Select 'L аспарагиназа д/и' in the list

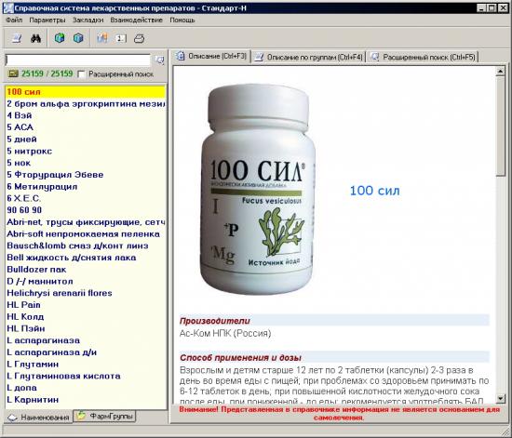(86, 352)
